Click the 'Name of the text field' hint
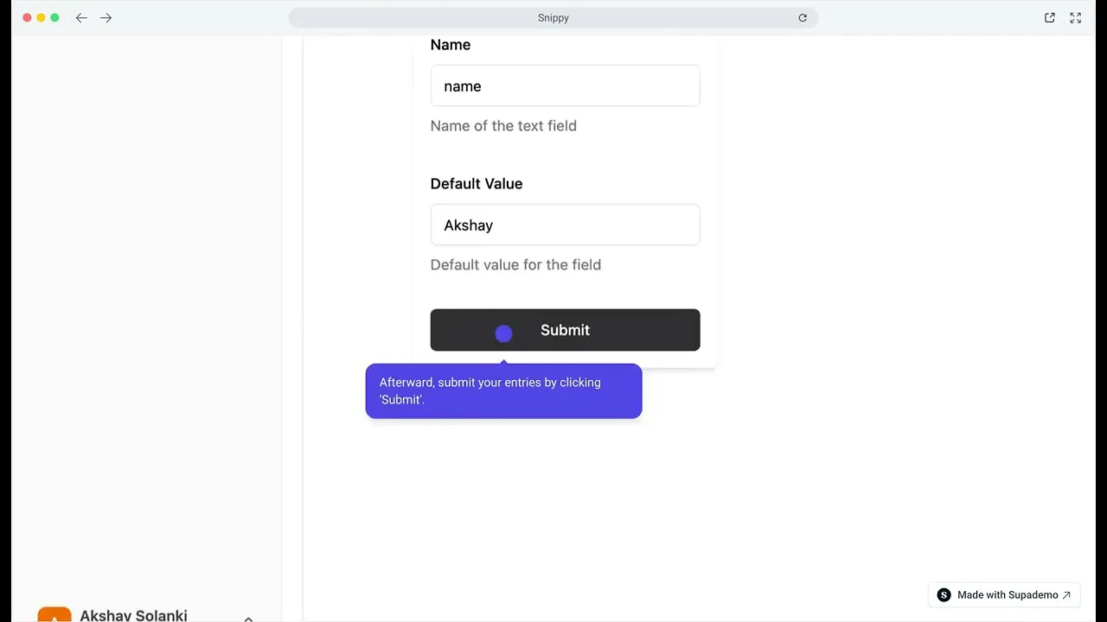 click(503, 125)
